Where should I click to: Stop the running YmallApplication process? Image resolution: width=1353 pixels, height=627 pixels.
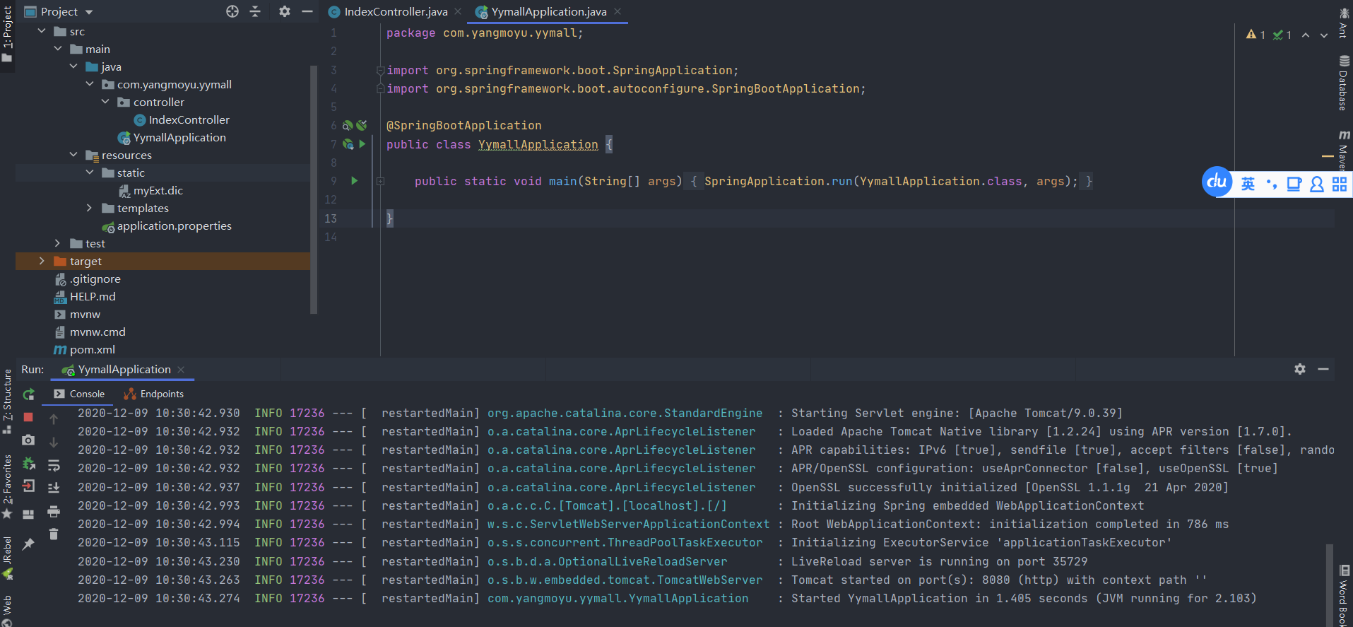click(x=28, y=418)
